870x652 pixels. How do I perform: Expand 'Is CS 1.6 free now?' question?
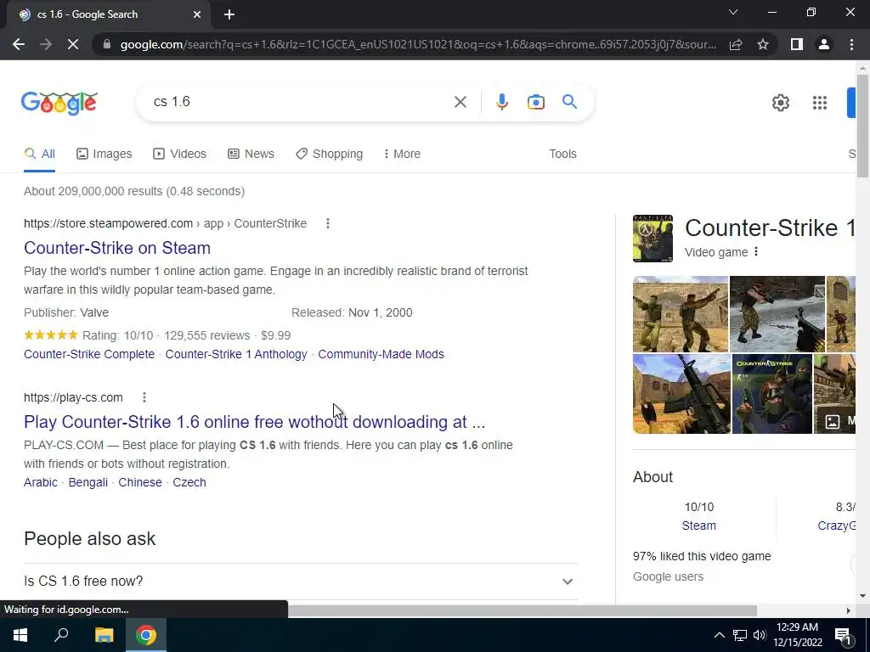tap(300, 581)
